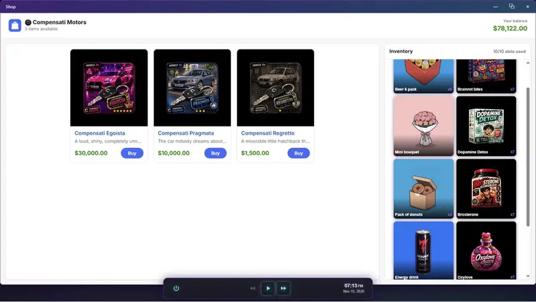
Task: Select the Mini bouquet inventory item
Action: point(423,126)
